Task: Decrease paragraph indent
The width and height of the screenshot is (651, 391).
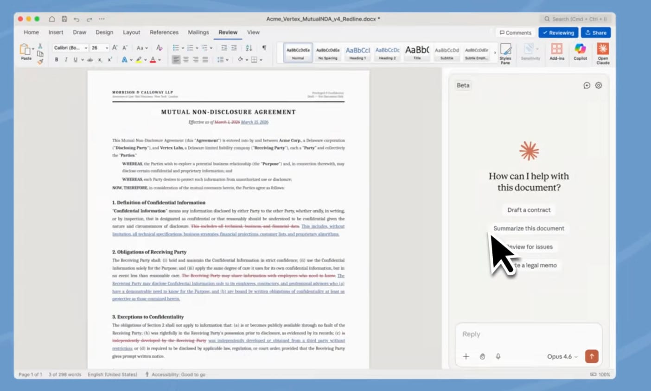Action: click(x=224, y=48)
